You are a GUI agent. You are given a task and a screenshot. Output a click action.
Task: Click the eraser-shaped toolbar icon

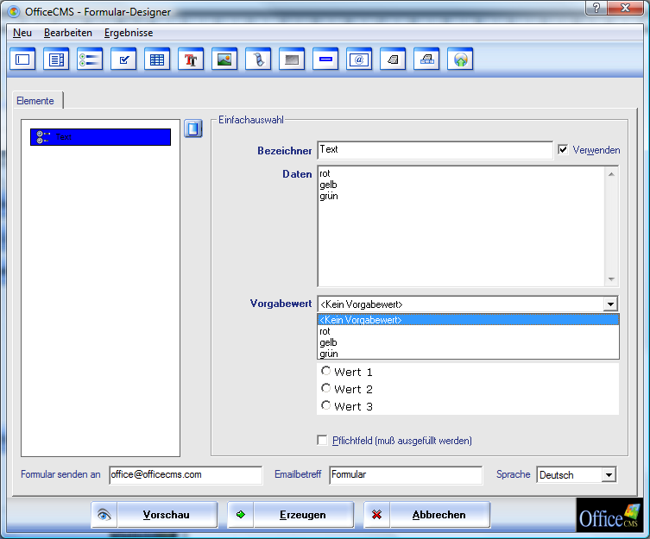coord(393,60)
